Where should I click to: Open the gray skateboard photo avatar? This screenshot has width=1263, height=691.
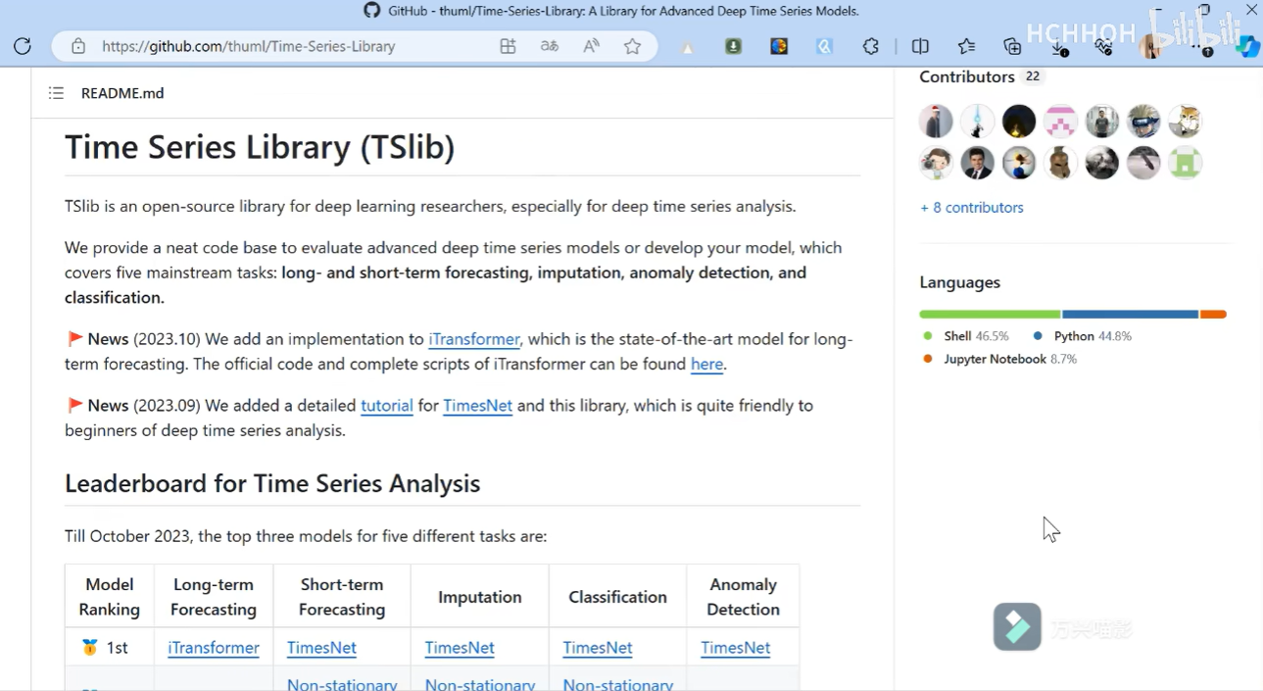(1143, 163)
